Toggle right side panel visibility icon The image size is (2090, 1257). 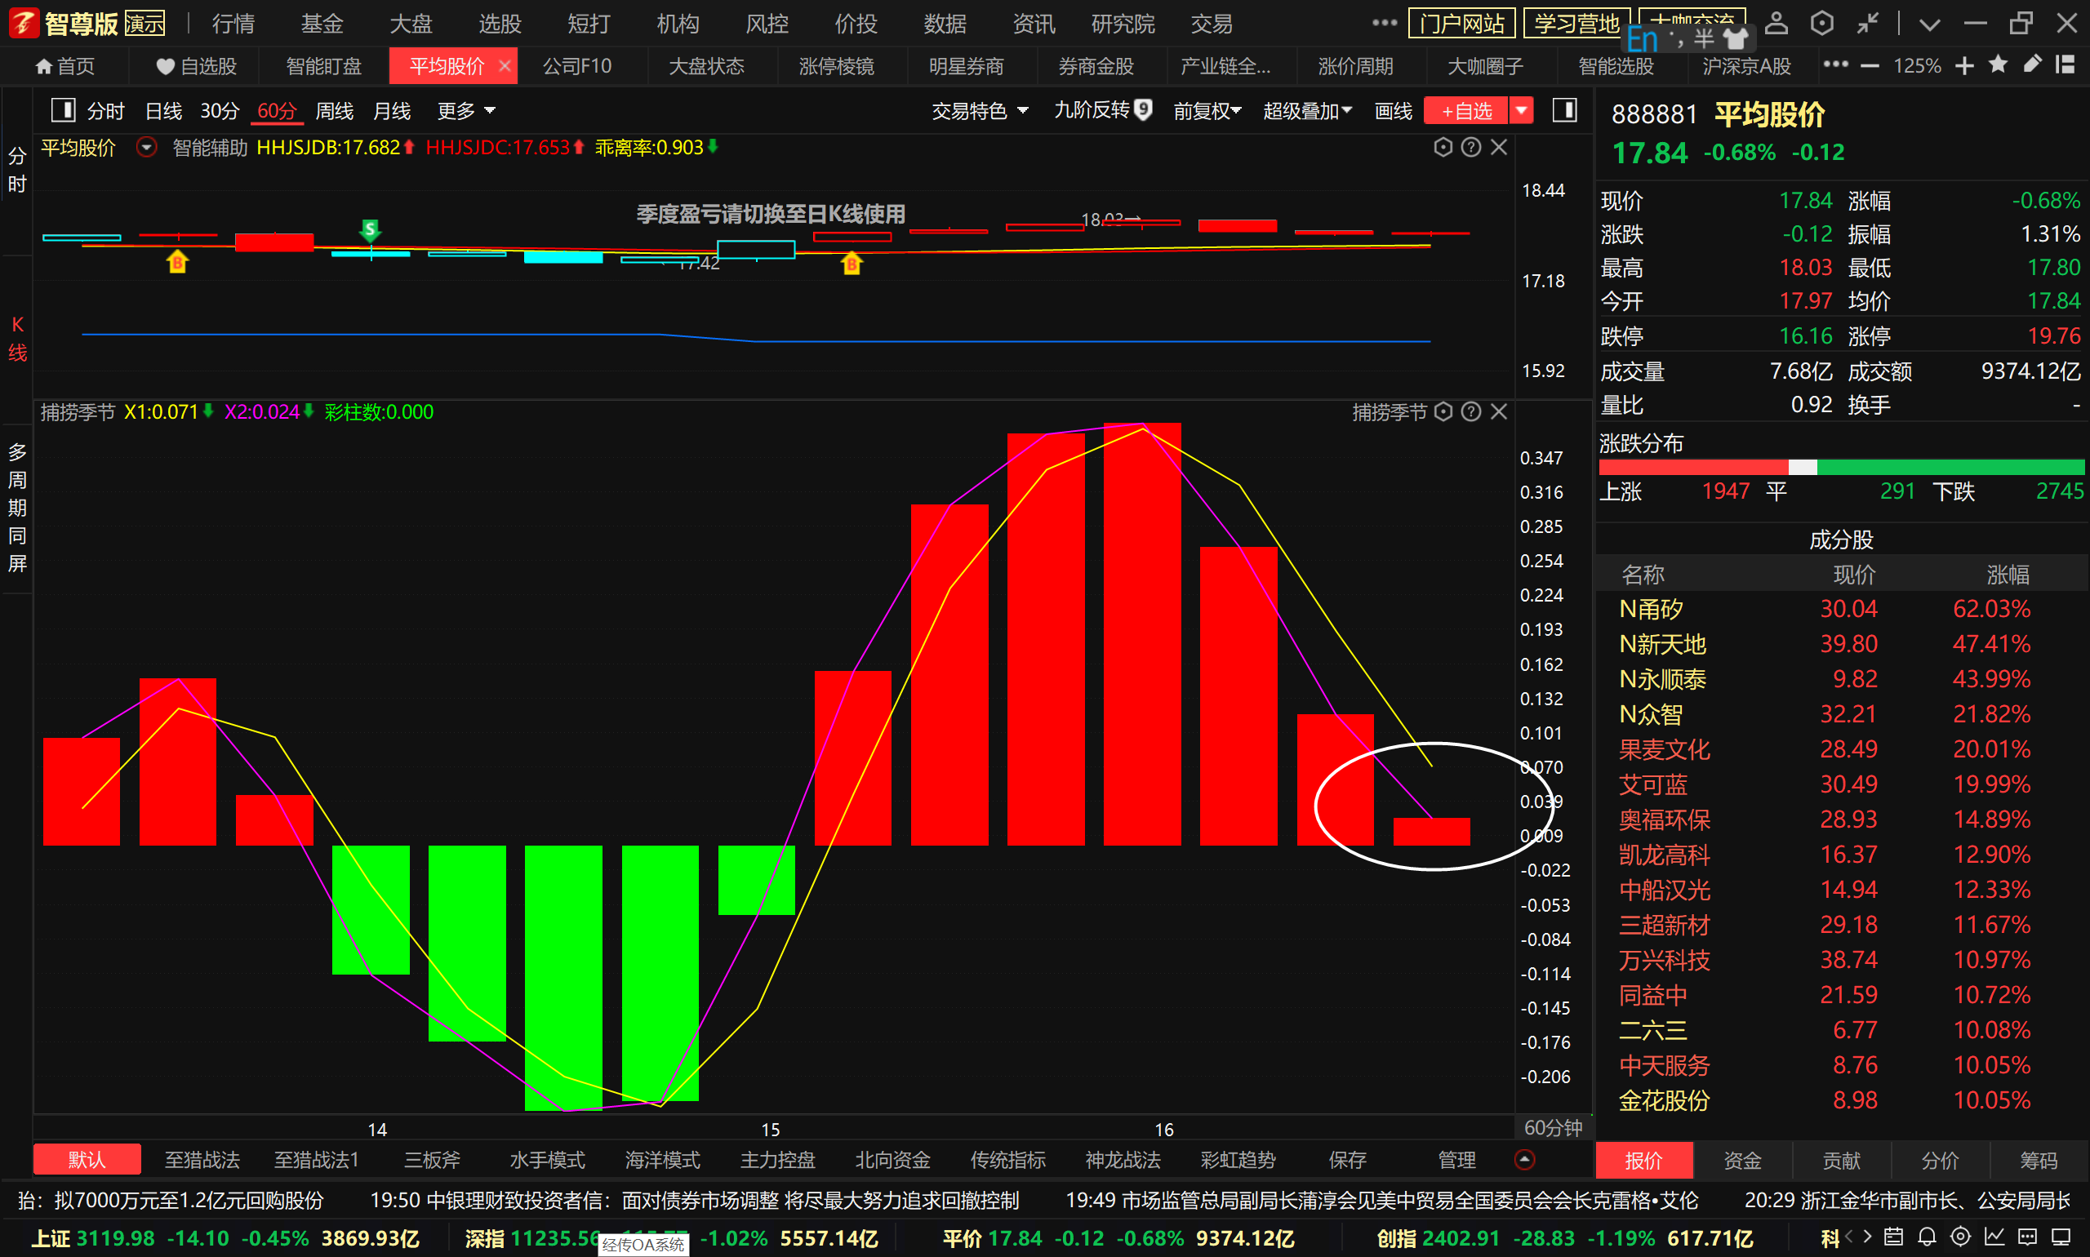(x=1565, y=110)
